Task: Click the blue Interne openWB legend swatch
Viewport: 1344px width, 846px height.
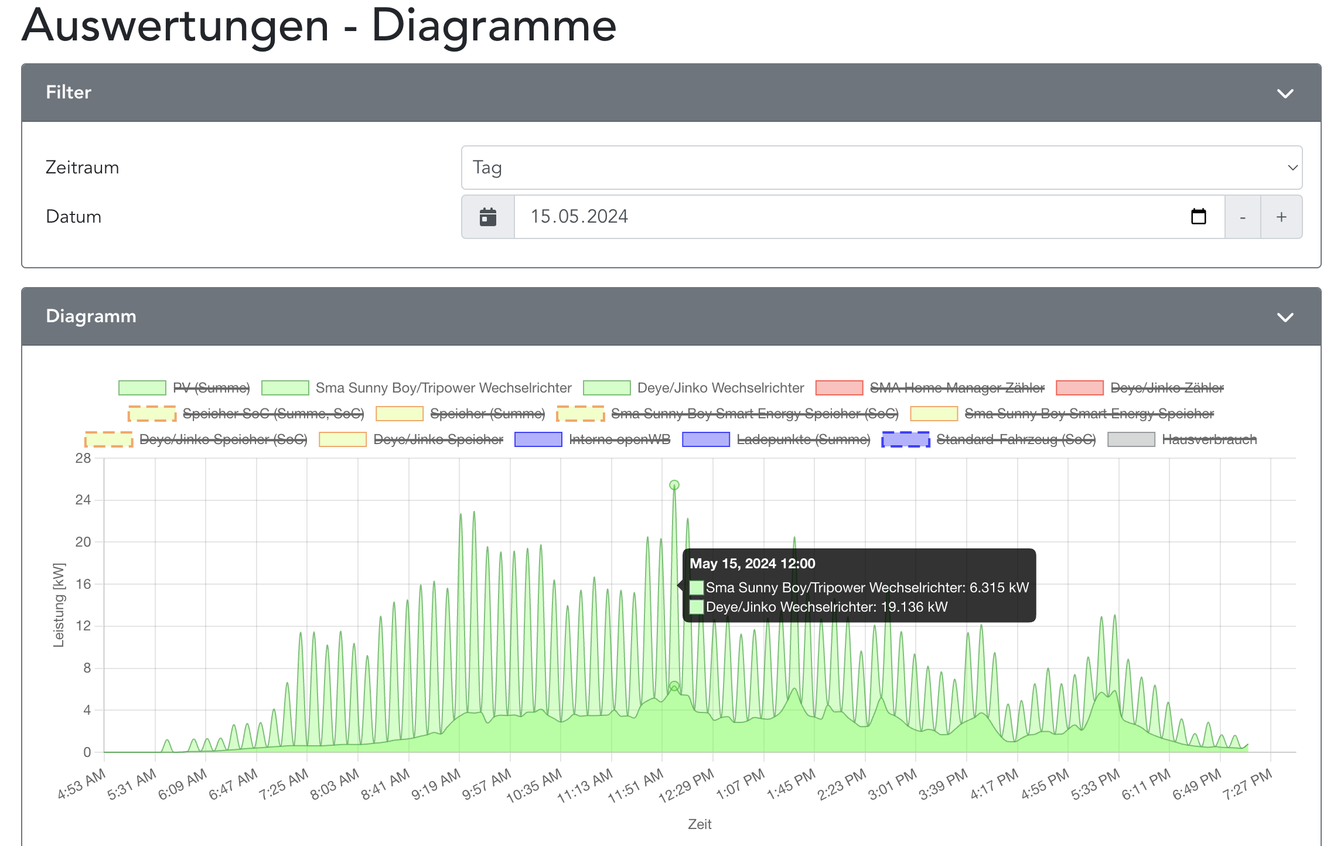Action: [x=538, y=439]
